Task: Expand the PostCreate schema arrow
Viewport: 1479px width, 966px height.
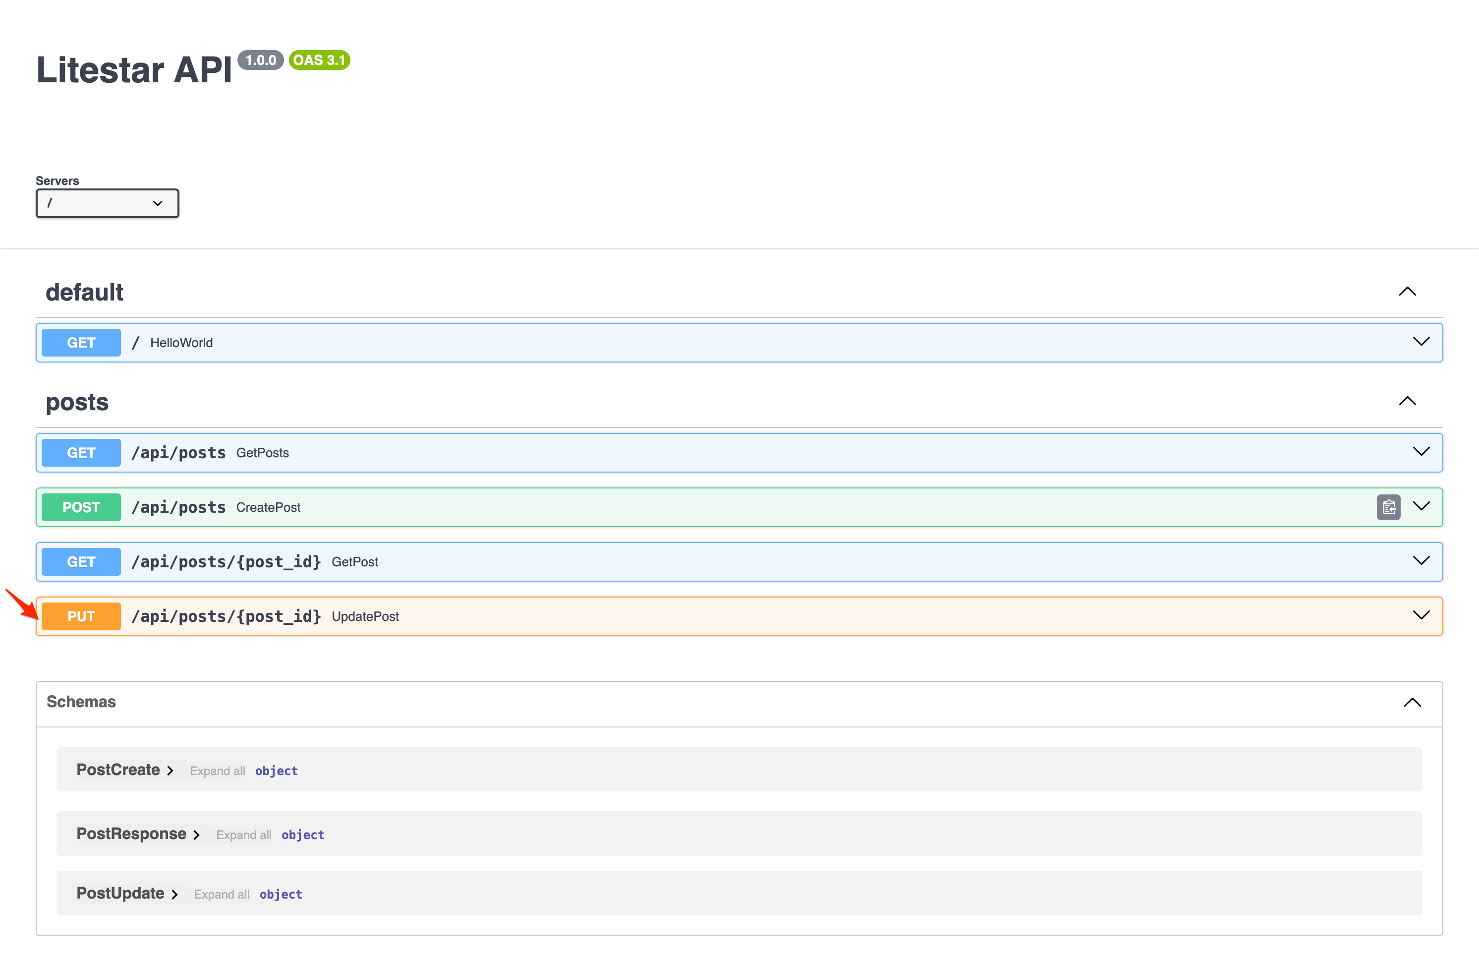Action: click(x=171, y=771)
